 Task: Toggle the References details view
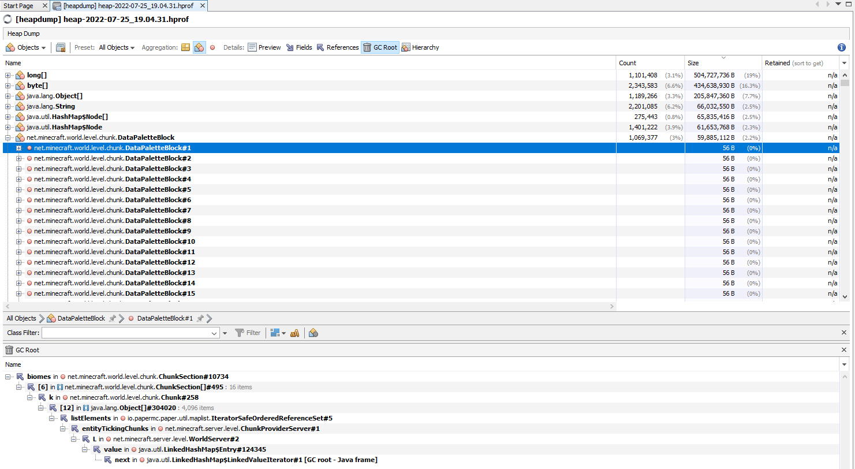338,47
